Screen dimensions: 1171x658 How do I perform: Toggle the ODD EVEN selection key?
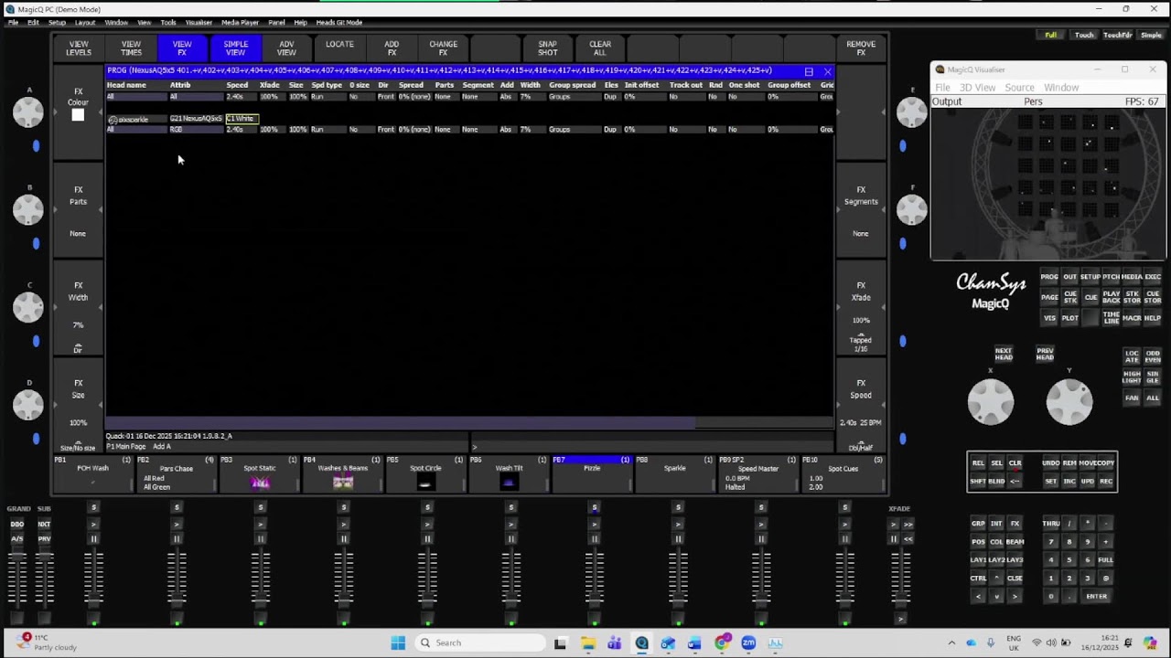[x=1153, y=356]
